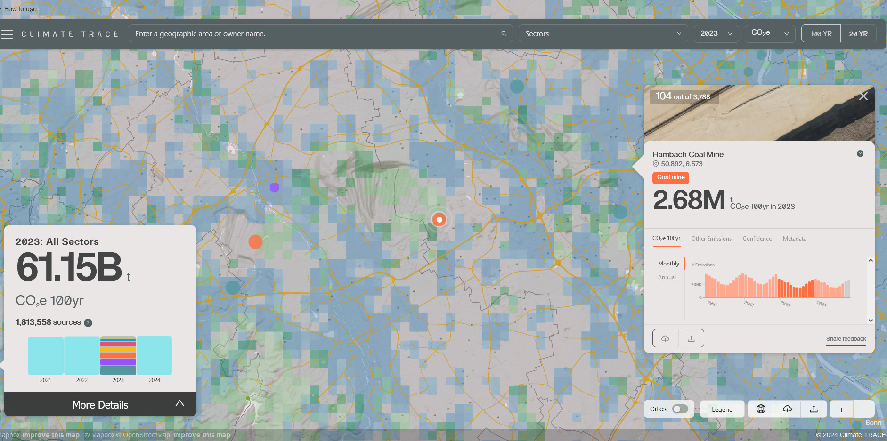Image resolution: width=887 pixels, height=441 pixels.
Task: Toggle the Cities switch
Action: tap(680, 409)
